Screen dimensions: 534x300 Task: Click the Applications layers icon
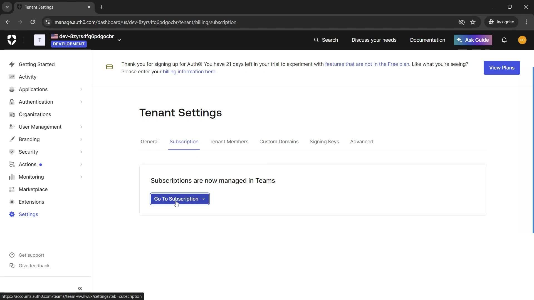point(12,89)
